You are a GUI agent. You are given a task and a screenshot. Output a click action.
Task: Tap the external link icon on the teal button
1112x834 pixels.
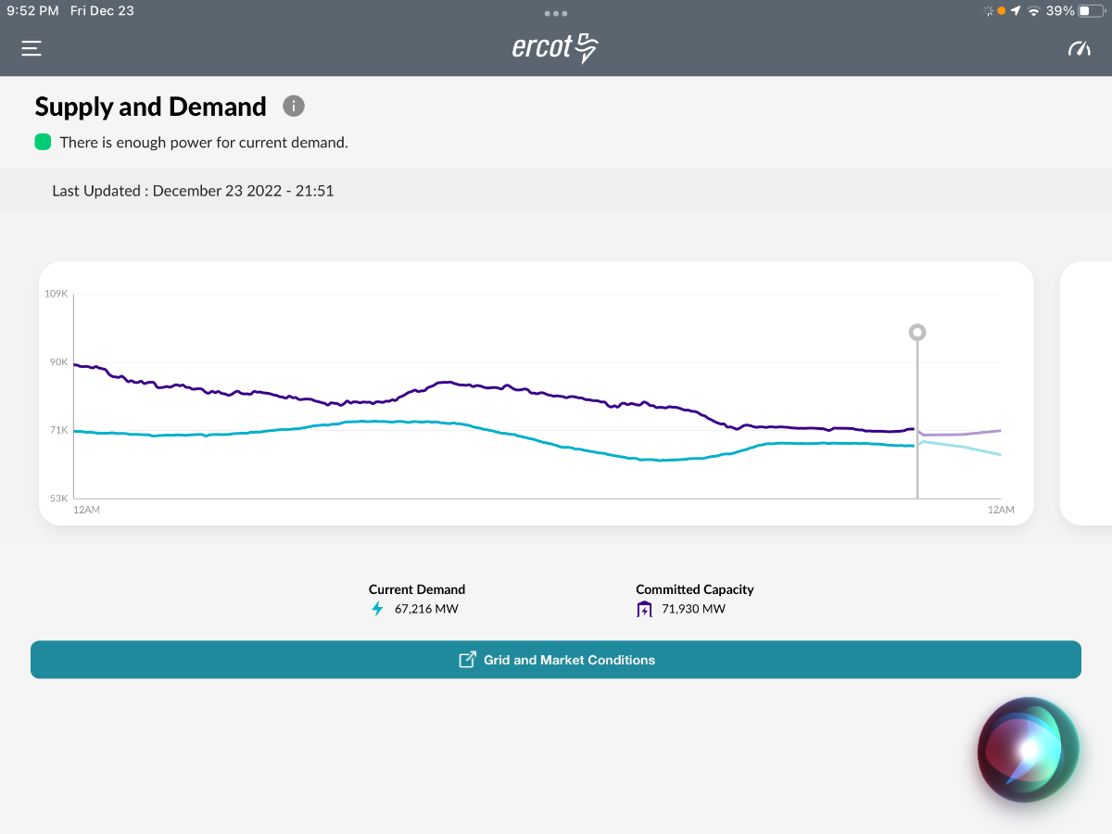tap(467, 659)
